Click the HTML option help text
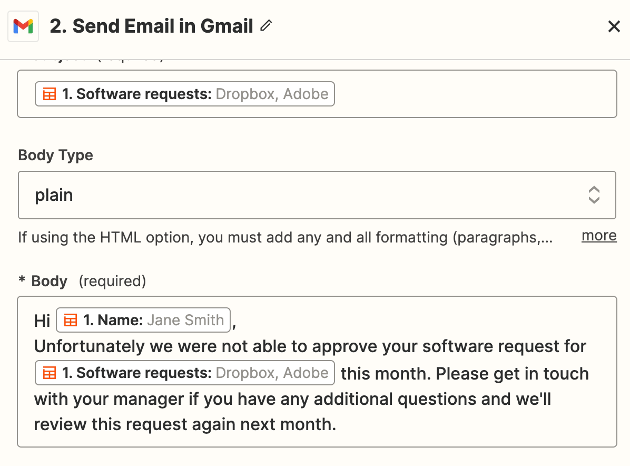 (x=284, y=238)
